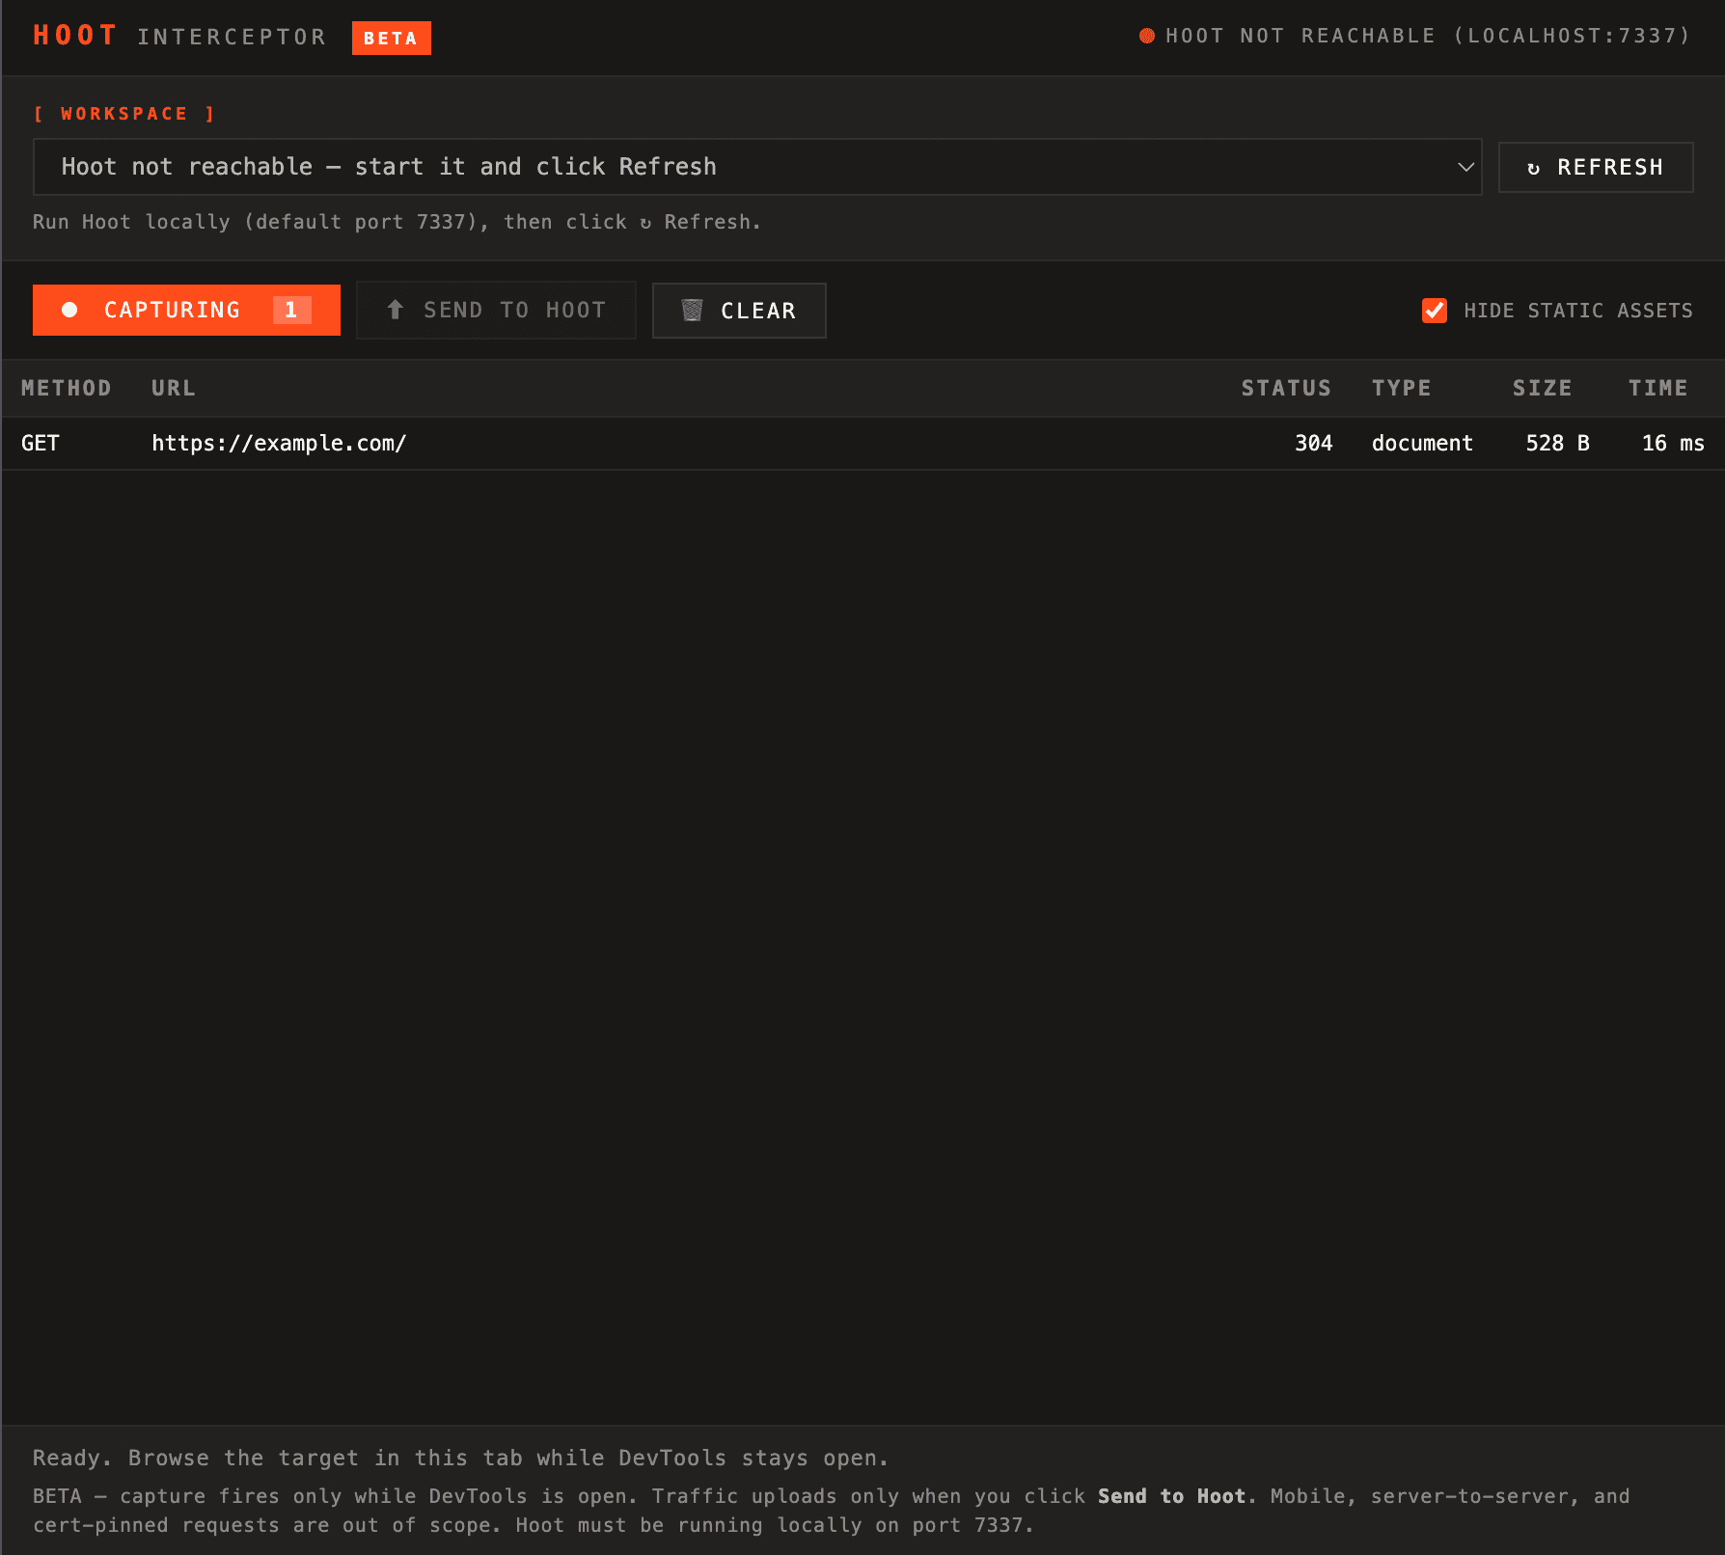The image size is (1725, 1555).
Task: Click the BETA badge
Action: coord(391,38)
